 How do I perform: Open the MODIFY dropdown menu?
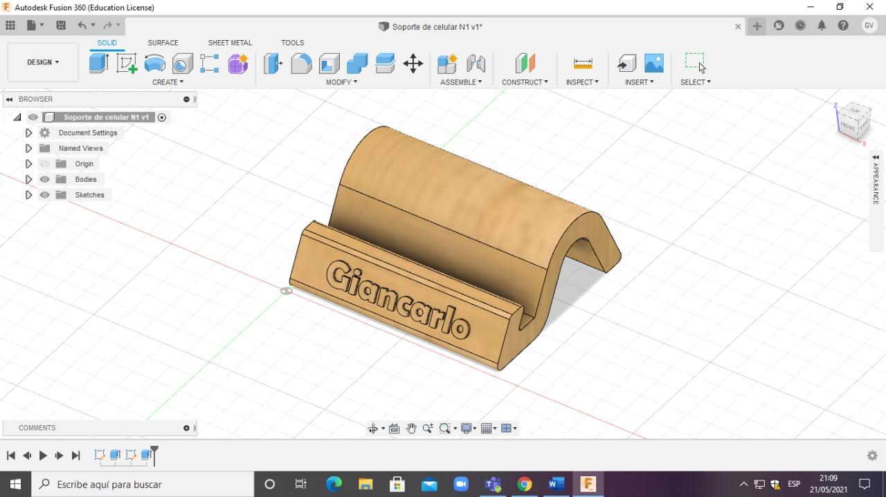[x=342, y=82]
